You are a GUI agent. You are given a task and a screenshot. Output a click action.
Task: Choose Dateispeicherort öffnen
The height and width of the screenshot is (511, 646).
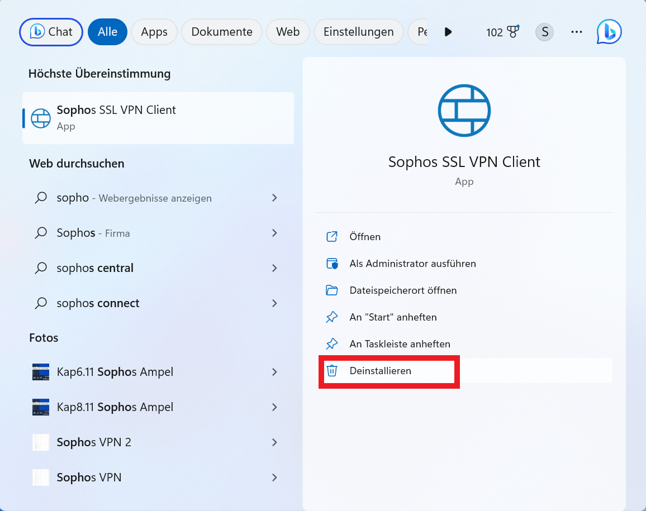(464, 290)
